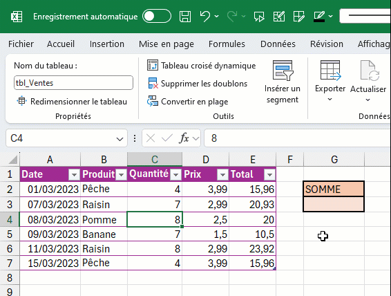Viewport: 391px width, 296px height.
Task: Click Redimensionner le tableau label
Action: click(x=79, y=102)
